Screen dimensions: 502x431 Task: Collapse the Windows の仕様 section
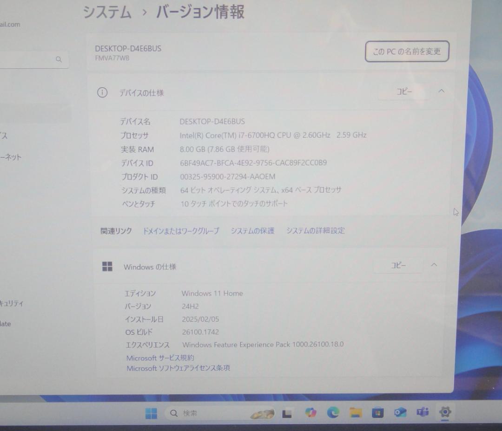coord(434,265)
